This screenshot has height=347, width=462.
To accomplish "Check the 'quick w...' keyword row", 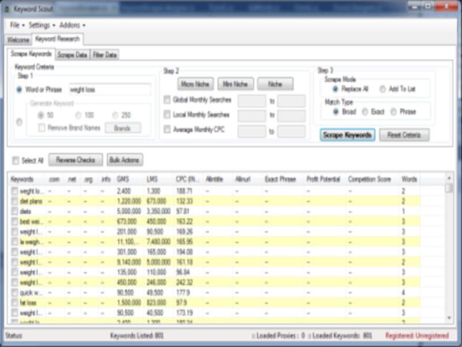I will [x=15, y=293].
